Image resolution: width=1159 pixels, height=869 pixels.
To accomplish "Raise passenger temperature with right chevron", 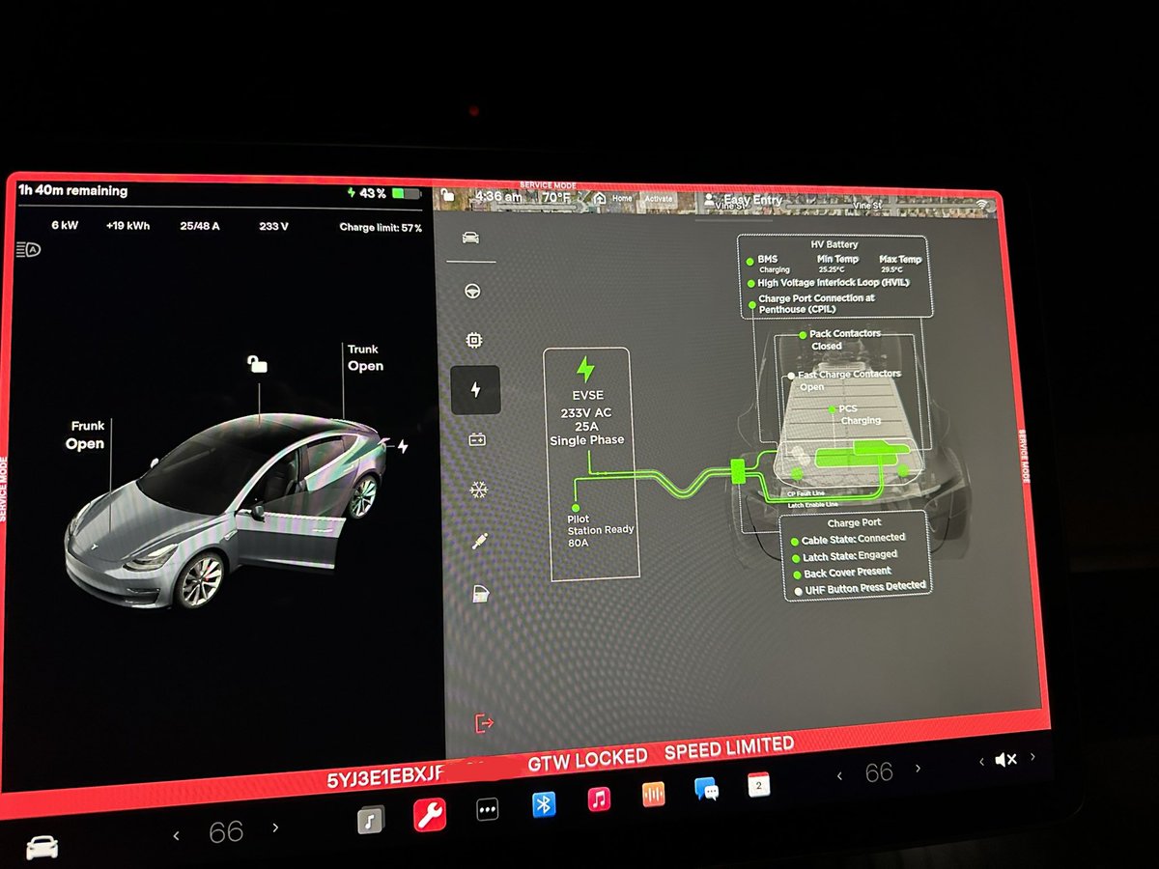I will coord(917,770).
